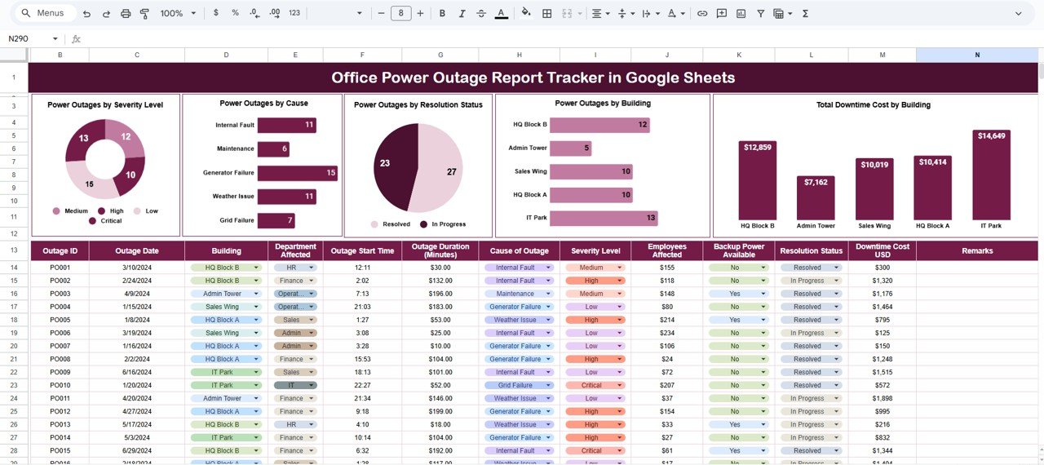Image resolution: width=1044 pixels, height=465 pixels.
Task: Expand the Name box dropdown arrow
Action: tap(55, 39)
